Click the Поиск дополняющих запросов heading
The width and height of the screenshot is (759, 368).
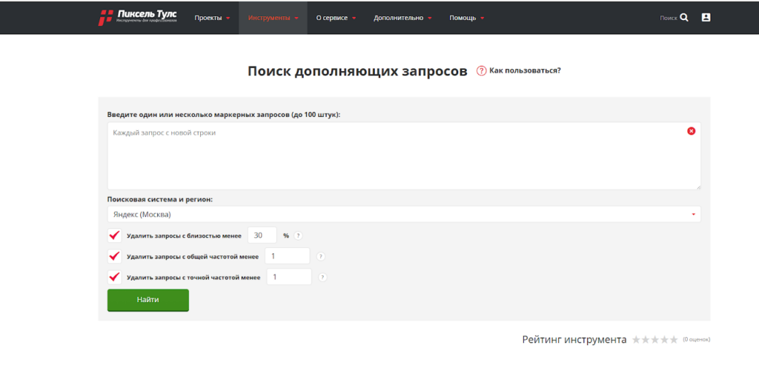click(358, 71)
